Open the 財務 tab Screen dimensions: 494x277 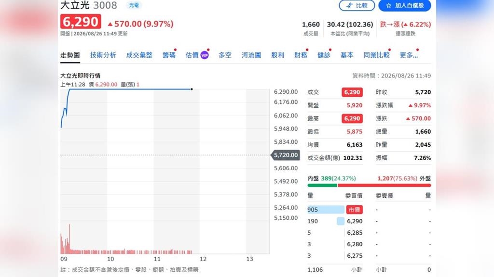tap(301, 55)
